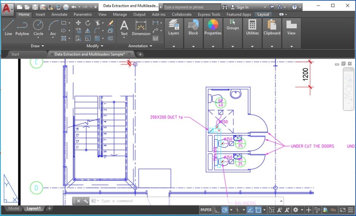Image resolution: width=356 pixels, height=216 pixels.
Task: Open the Properties color wheel panel
Action: pos(213,27)
